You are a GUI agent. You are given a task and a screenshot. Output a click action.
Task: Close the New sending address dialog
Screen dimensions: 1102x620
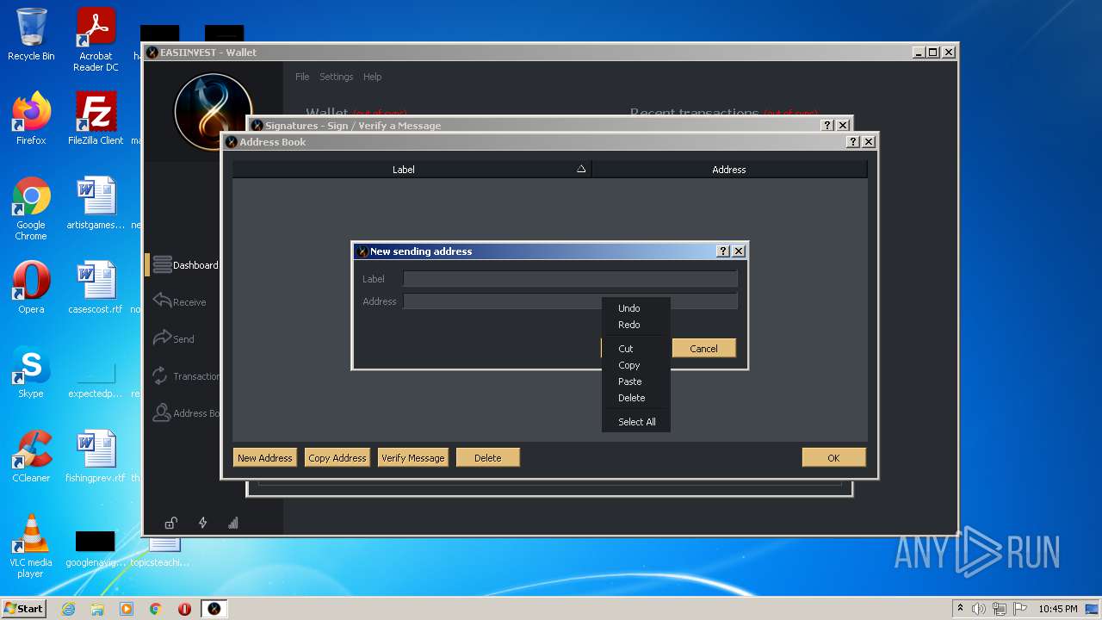pos(739,251)
